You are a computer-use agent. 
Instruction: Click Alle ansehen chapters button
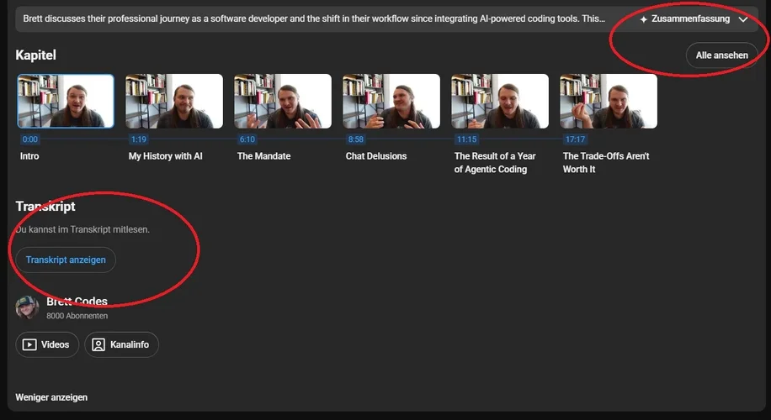[x=721, y=55]
